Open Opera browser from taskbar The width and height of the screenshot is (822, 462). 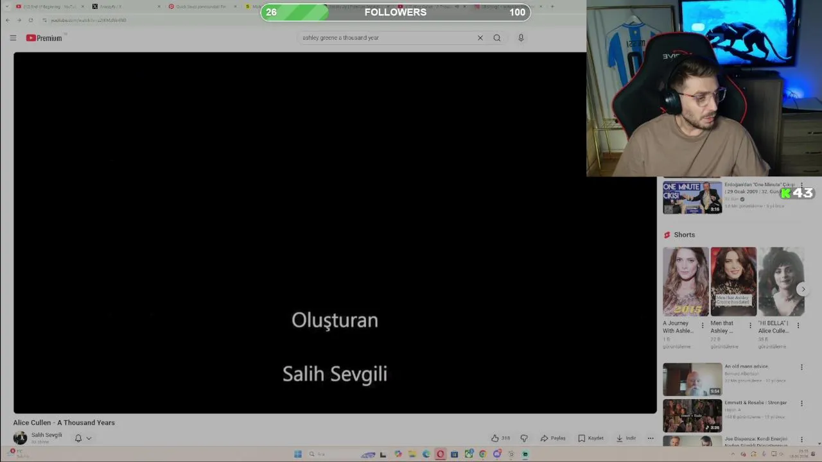click(440, 454)
